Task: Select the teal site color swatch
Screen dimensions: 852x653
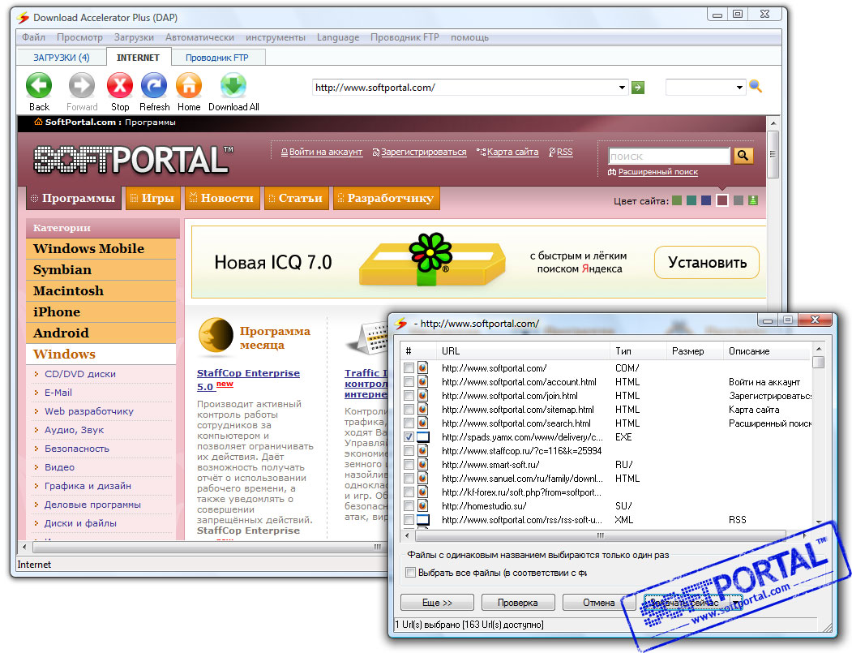Action: (x=691, y=200)
